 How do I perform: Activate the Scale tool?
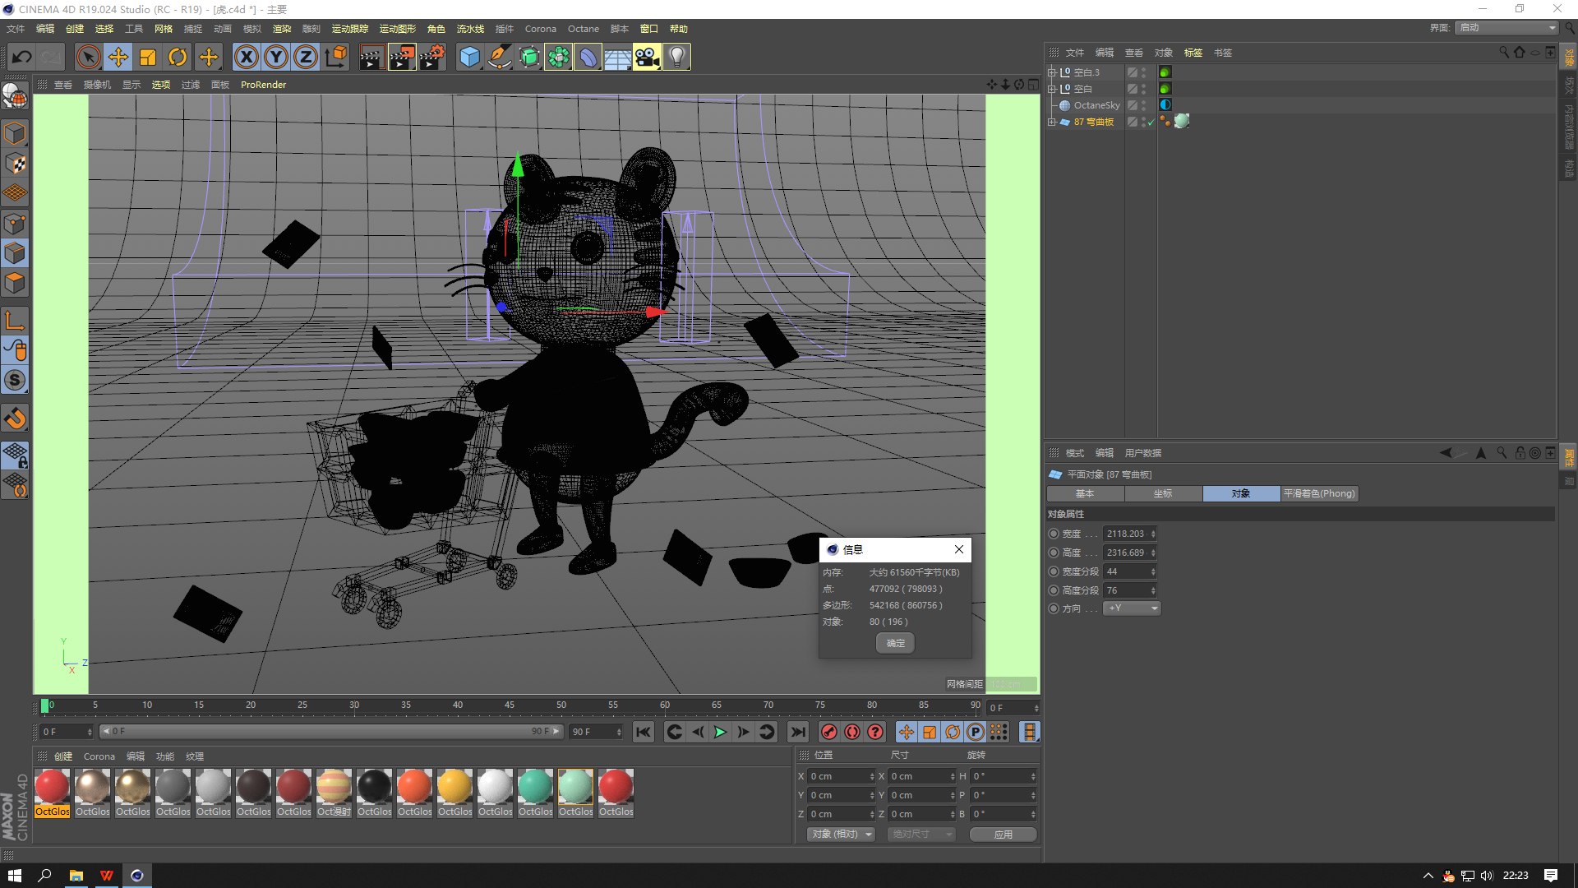(148, 57)
